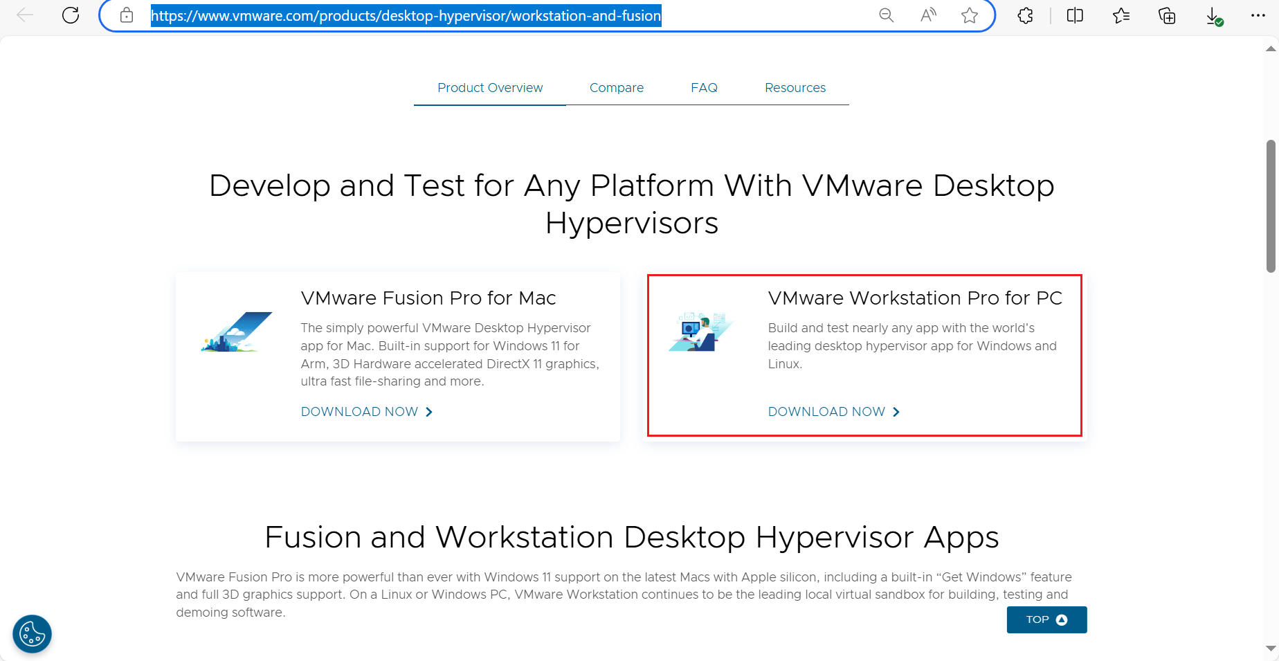Screen dimensions: 1279x661
Task: Click the Fusion Pro description paragraph
Action: tap(450, 354)
